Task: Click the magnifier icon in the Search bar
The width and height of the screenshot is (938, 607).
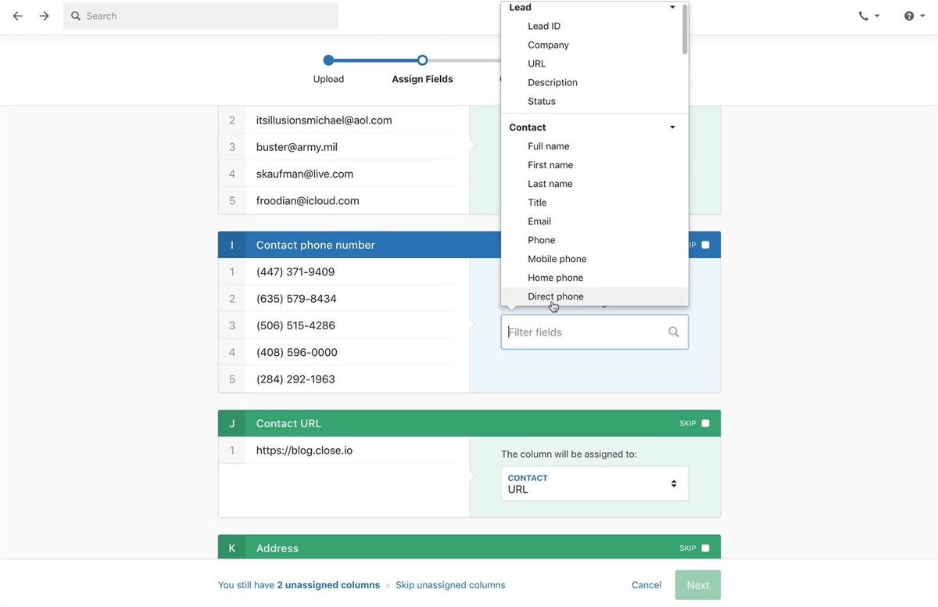Action: [x=76, y=16]
